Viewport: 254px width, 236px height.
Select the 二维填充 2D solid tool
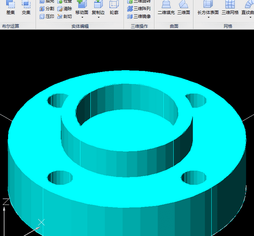point(166,7)
